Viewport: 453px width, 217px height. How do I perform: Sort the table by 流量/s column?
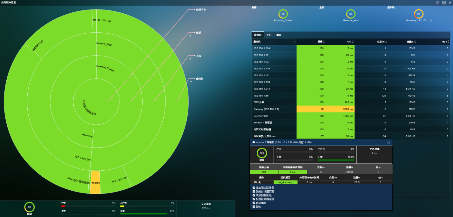click(x=411, y=42)
